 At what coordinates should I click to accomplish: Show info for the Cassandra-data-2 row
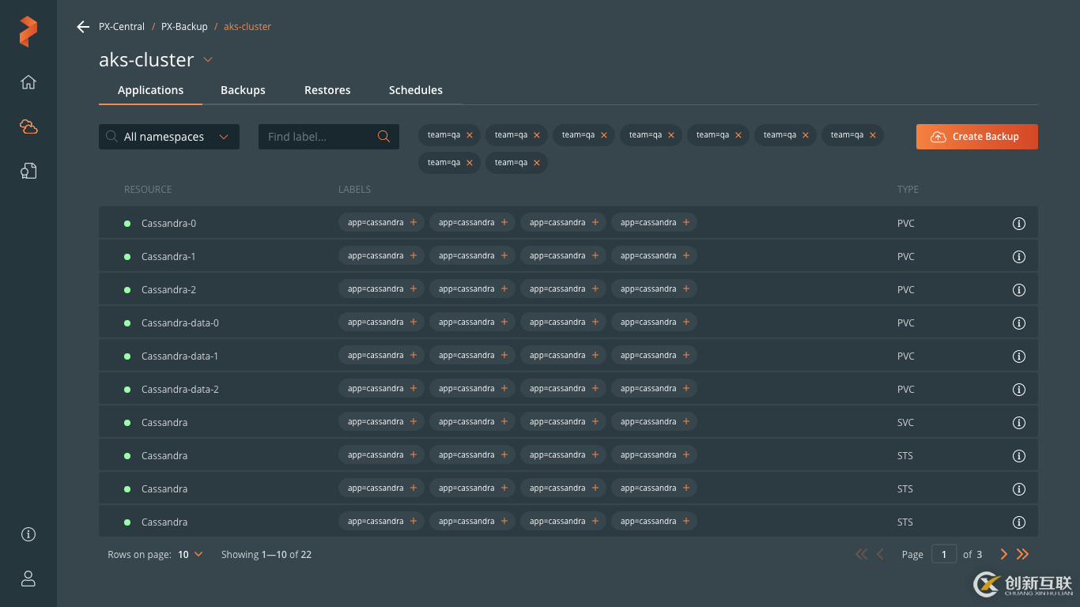tap(1019, 390)
